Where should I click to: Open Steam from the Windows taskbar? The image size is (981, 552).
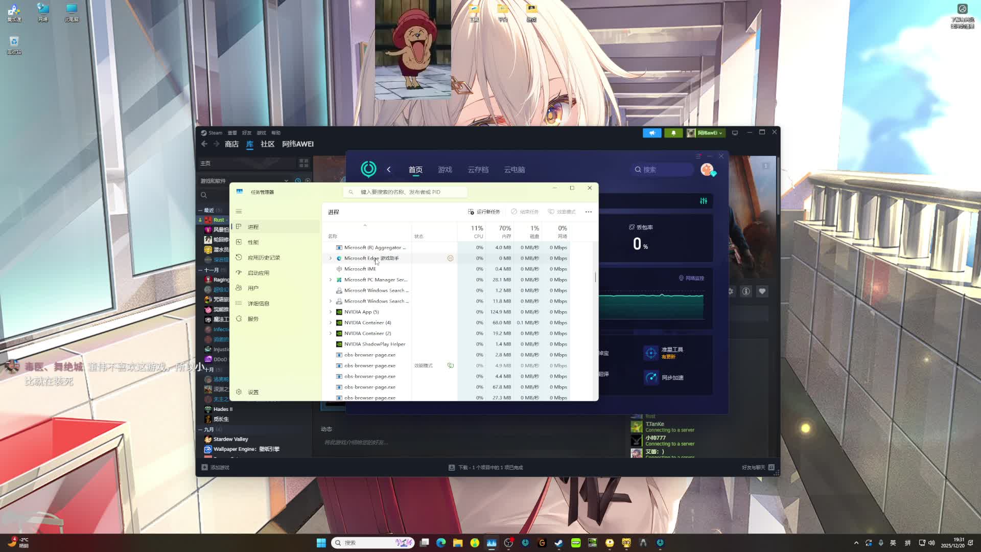pyautogui.click(x=559, y=543)
